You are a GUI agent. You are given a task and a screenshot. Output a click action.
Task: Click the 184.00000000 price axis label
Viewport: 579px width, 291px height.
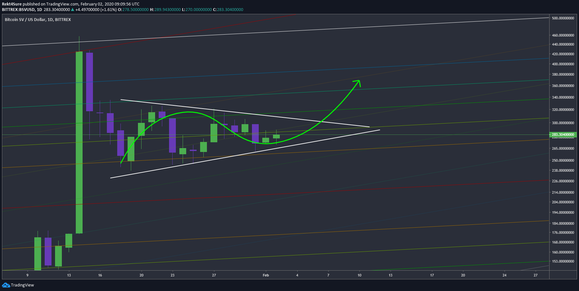(x=563, y=223)
